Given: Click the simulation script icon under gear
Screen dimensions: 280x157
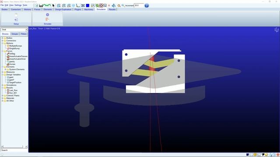Looking at the screenshot, I should pyautogui.click(x=47, y=19).
